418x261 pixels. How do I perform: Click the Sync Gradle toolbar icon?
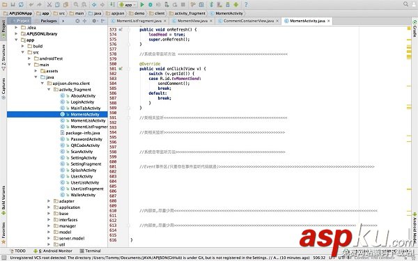click(211, 5)
